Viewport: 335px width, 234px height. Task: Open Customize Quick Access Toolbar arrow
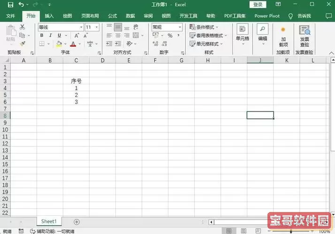pos(49,5)
